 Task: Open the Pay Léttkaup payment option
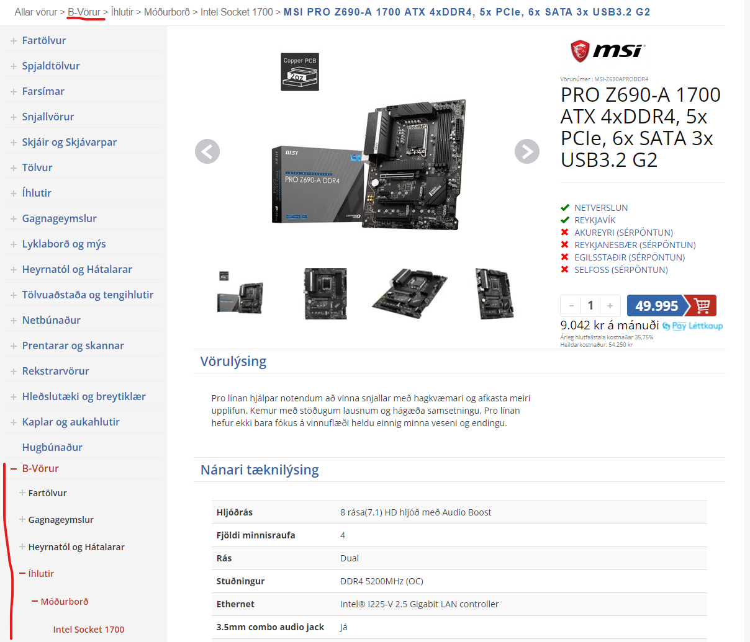691,324
